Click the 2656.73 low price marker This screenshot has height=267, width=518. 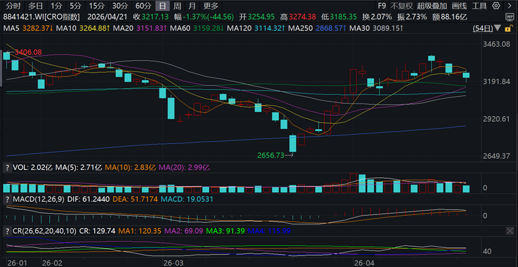tap(271, 155)
